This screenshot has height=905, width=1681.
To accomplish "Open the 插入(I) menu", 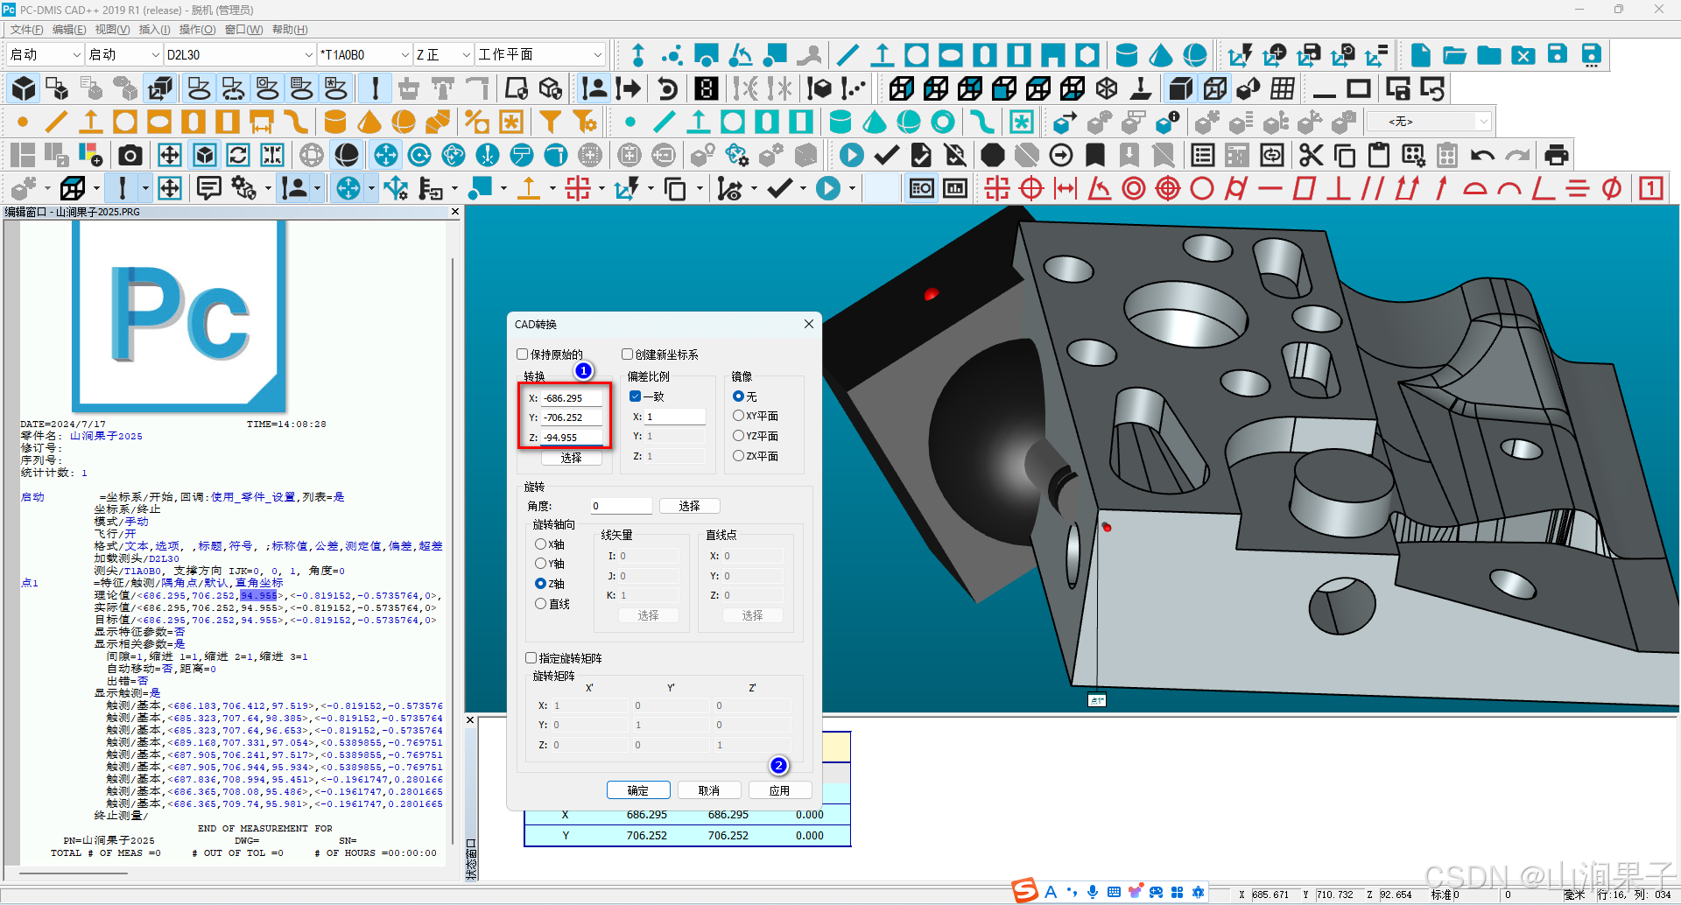I will [x=154, y=30].
